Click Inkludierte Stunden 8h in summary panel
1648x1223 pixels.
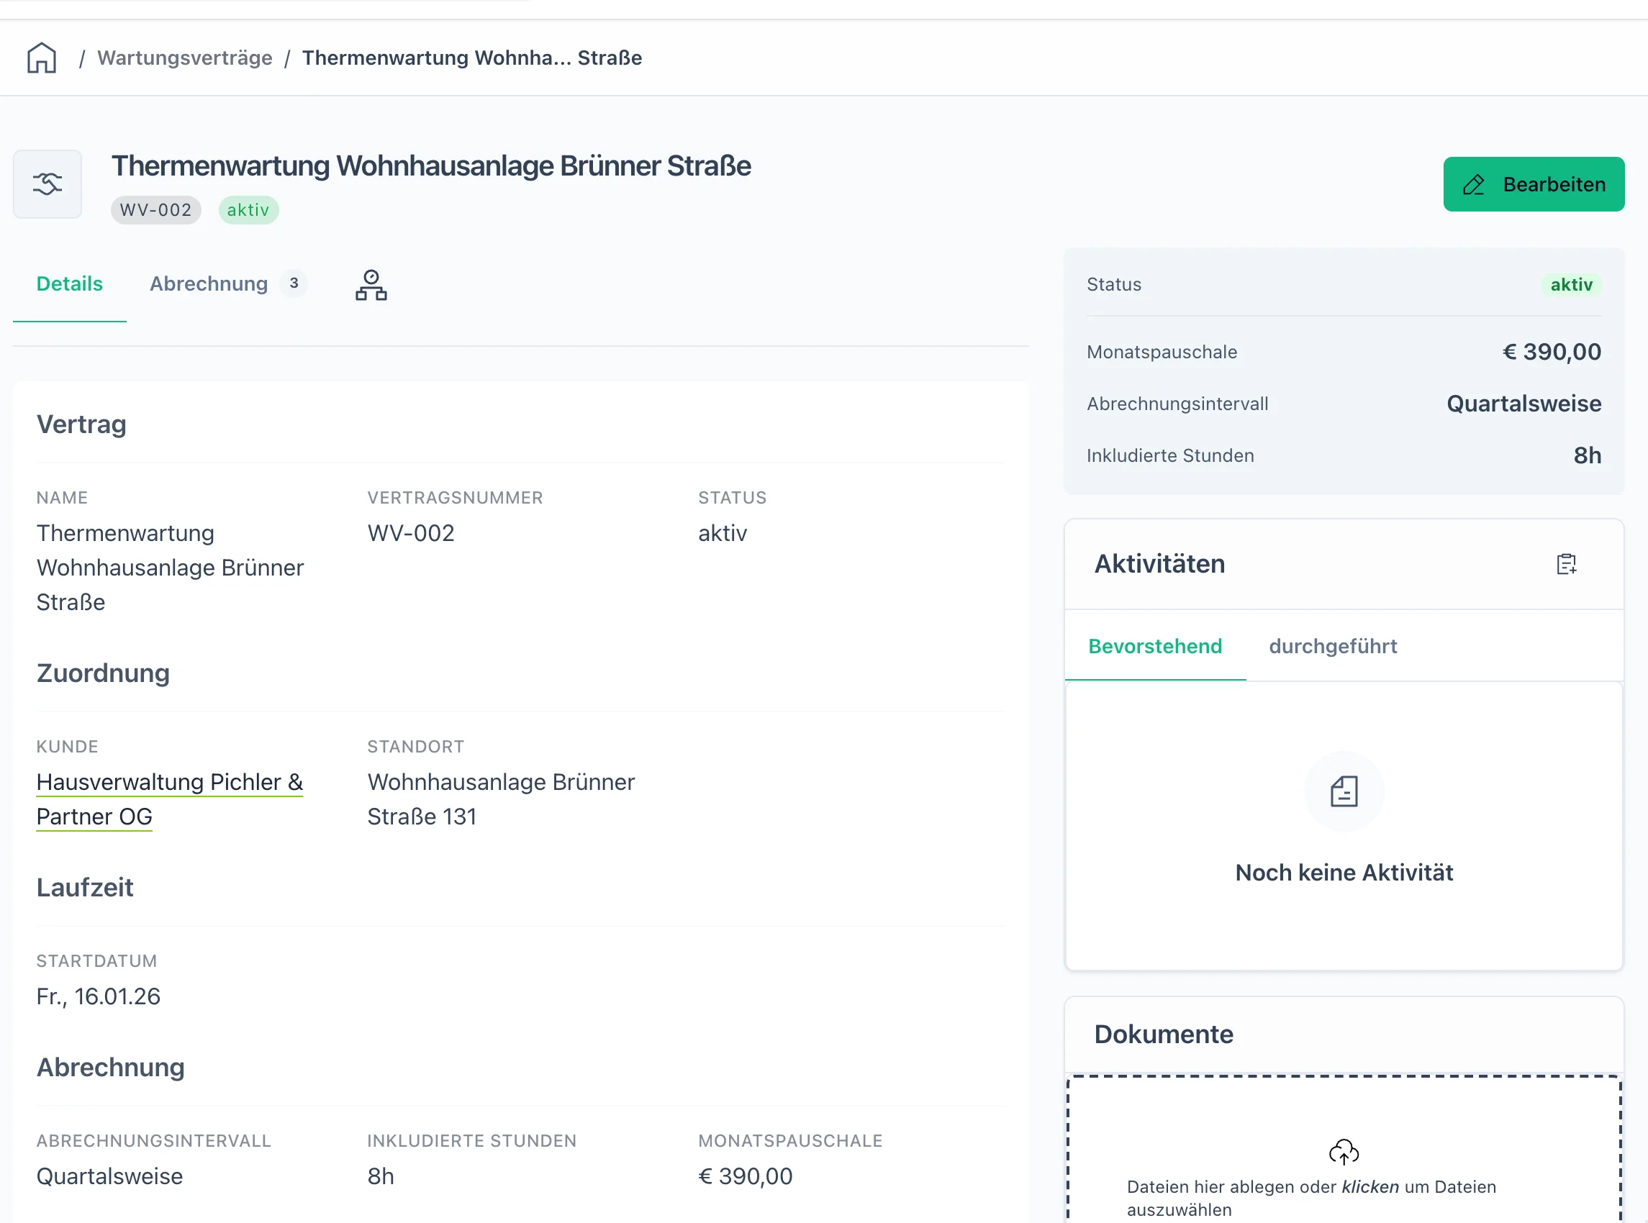(x=1587, y=455)
